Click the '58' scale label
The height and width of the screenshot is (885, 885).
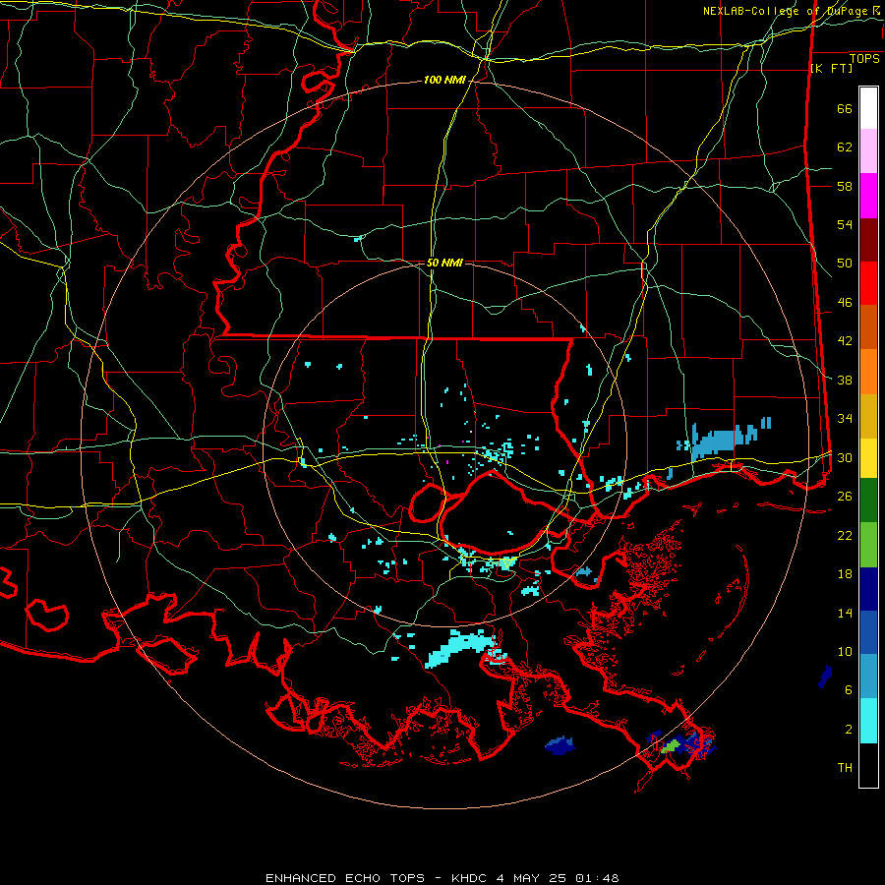845,186
